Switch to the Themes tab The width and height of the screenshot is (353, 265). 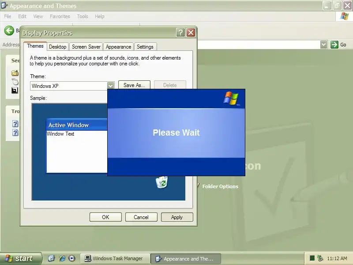pyautogui.click(x=35, y=46)
